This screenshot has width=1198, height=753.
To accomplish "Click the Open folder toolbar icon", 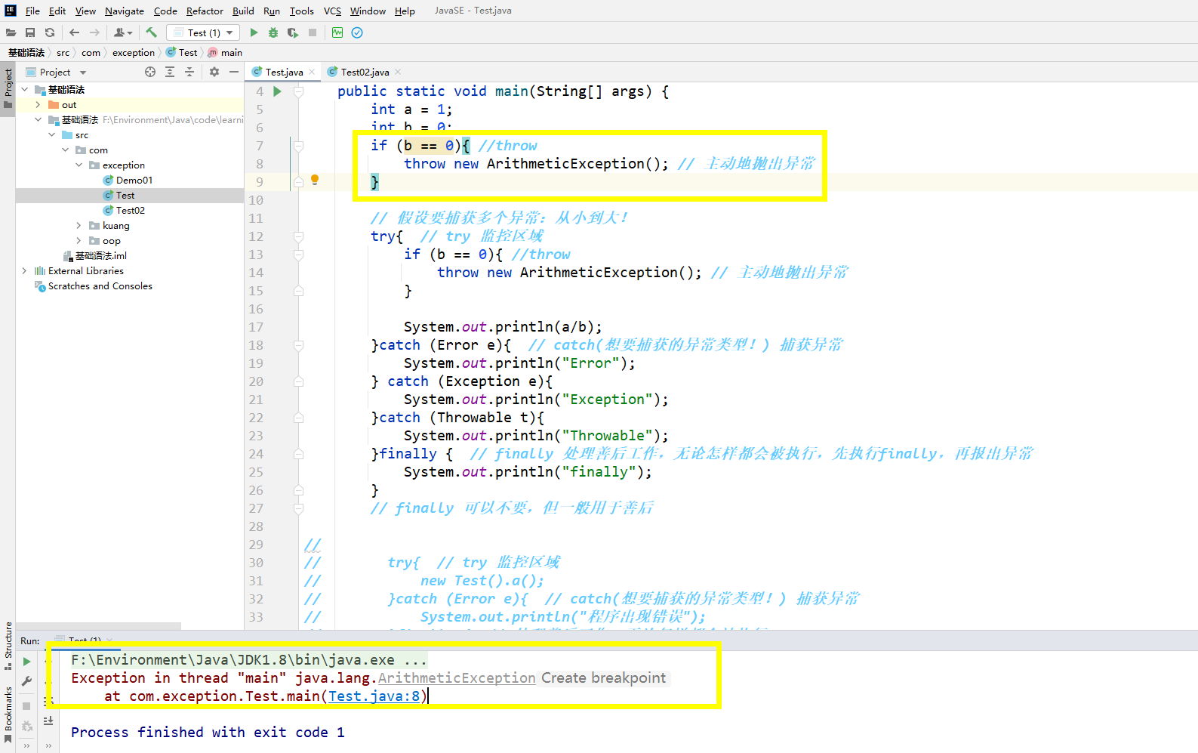I will (x=11, y=32).
